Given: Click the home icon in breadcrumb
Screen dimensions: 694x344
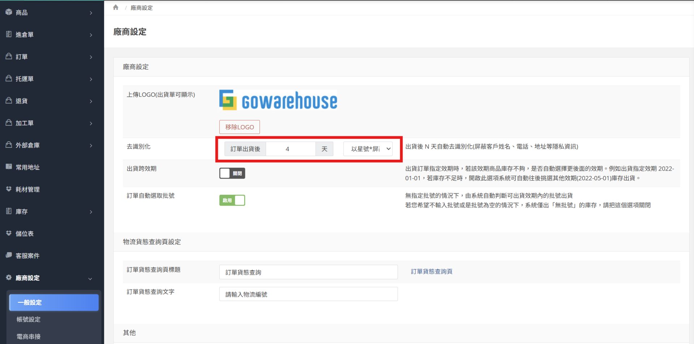Looking at the screenshot, I should coord(116,8).
